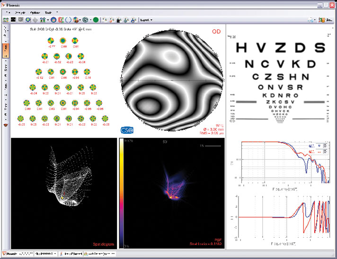This screenshot has width=337, height=259.
Task: Click the blue ring toolbar icon
Action: coord(53,20)
